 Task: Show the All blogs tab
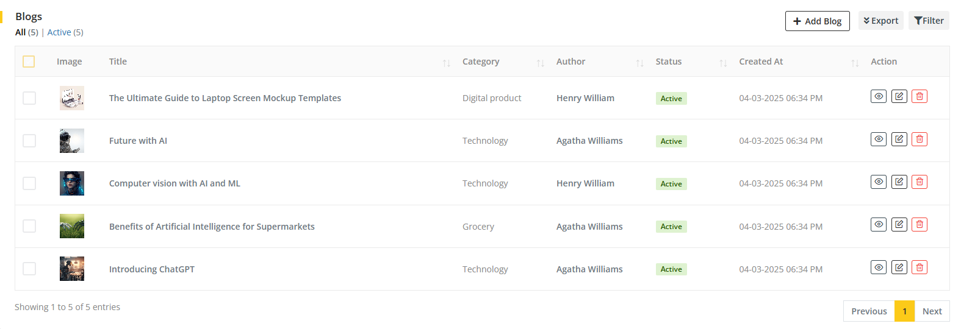(21, 32)
